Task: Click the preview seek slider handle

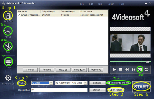Action: click(147, 62)
